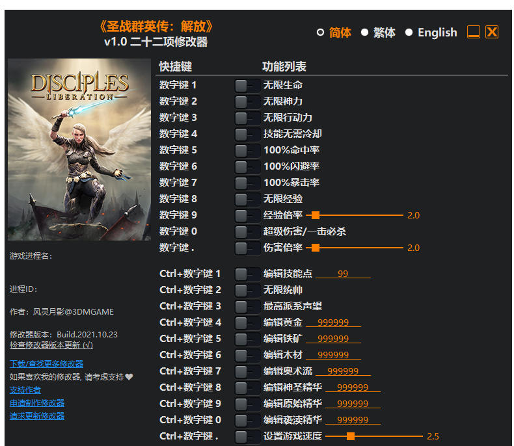The width and height of the screenshot is (514, 446).
Task: Open 下载/查找更多修改器 link
Action: click(x=46, y=364)
